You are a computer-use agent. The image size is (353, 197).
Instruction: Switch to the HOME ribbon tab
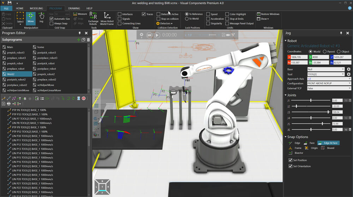19,8
